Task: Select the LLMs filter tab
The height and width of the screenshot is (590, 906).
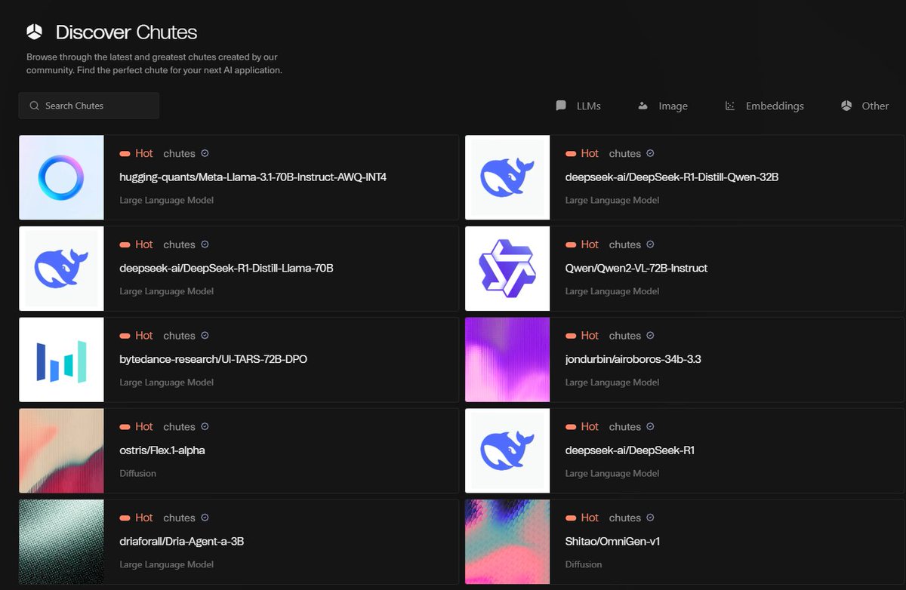Action: coord(578,106)
